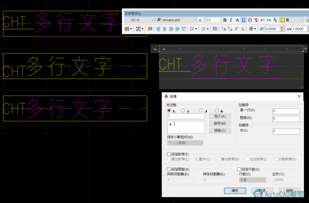Screen dimensions: 309x203
Task: Toggle Strikethrough formatting
Action: click(237, 20)
